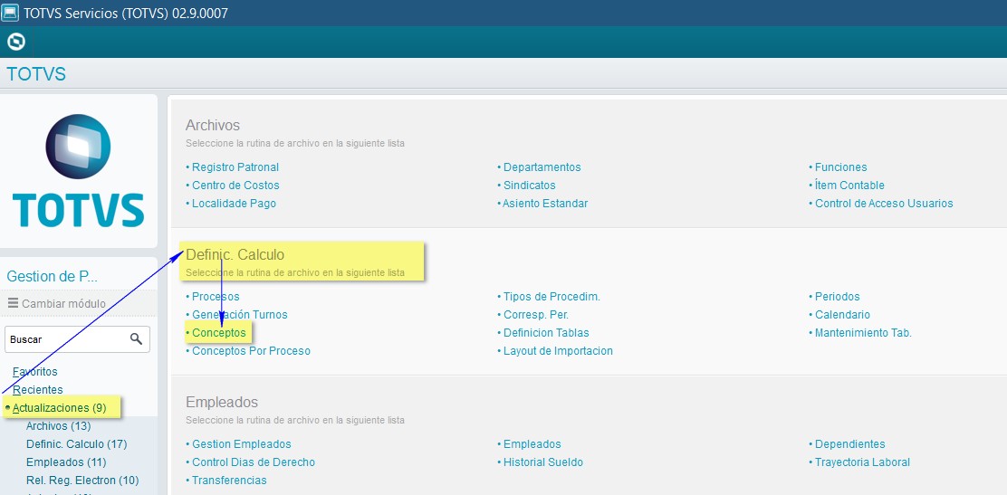Open Corresp. Per. routine
The image size is (1007, 495).
pos(535,315)
